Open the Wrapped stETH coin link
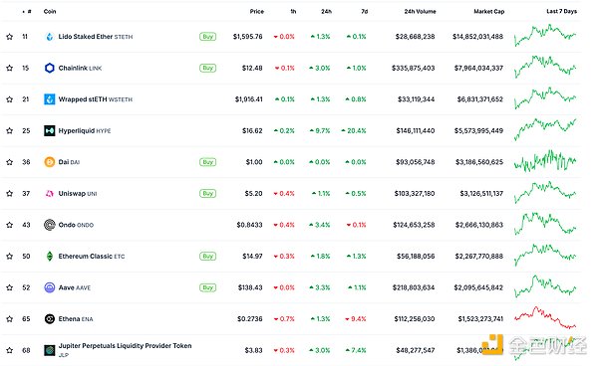This screenshot has height=366, width=598. coord(96,99)
